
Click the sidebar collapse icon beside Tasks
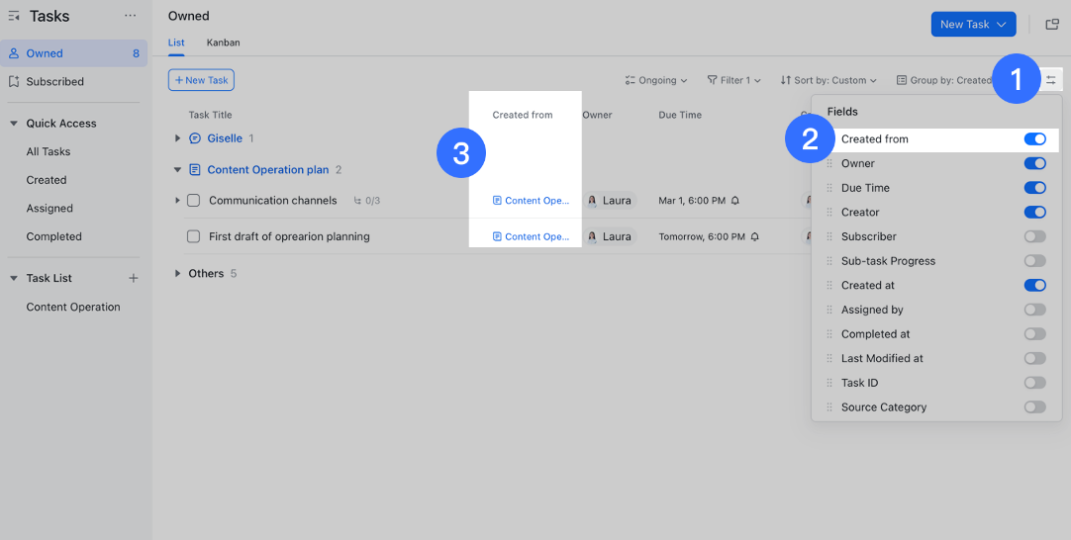click(14, 16)
